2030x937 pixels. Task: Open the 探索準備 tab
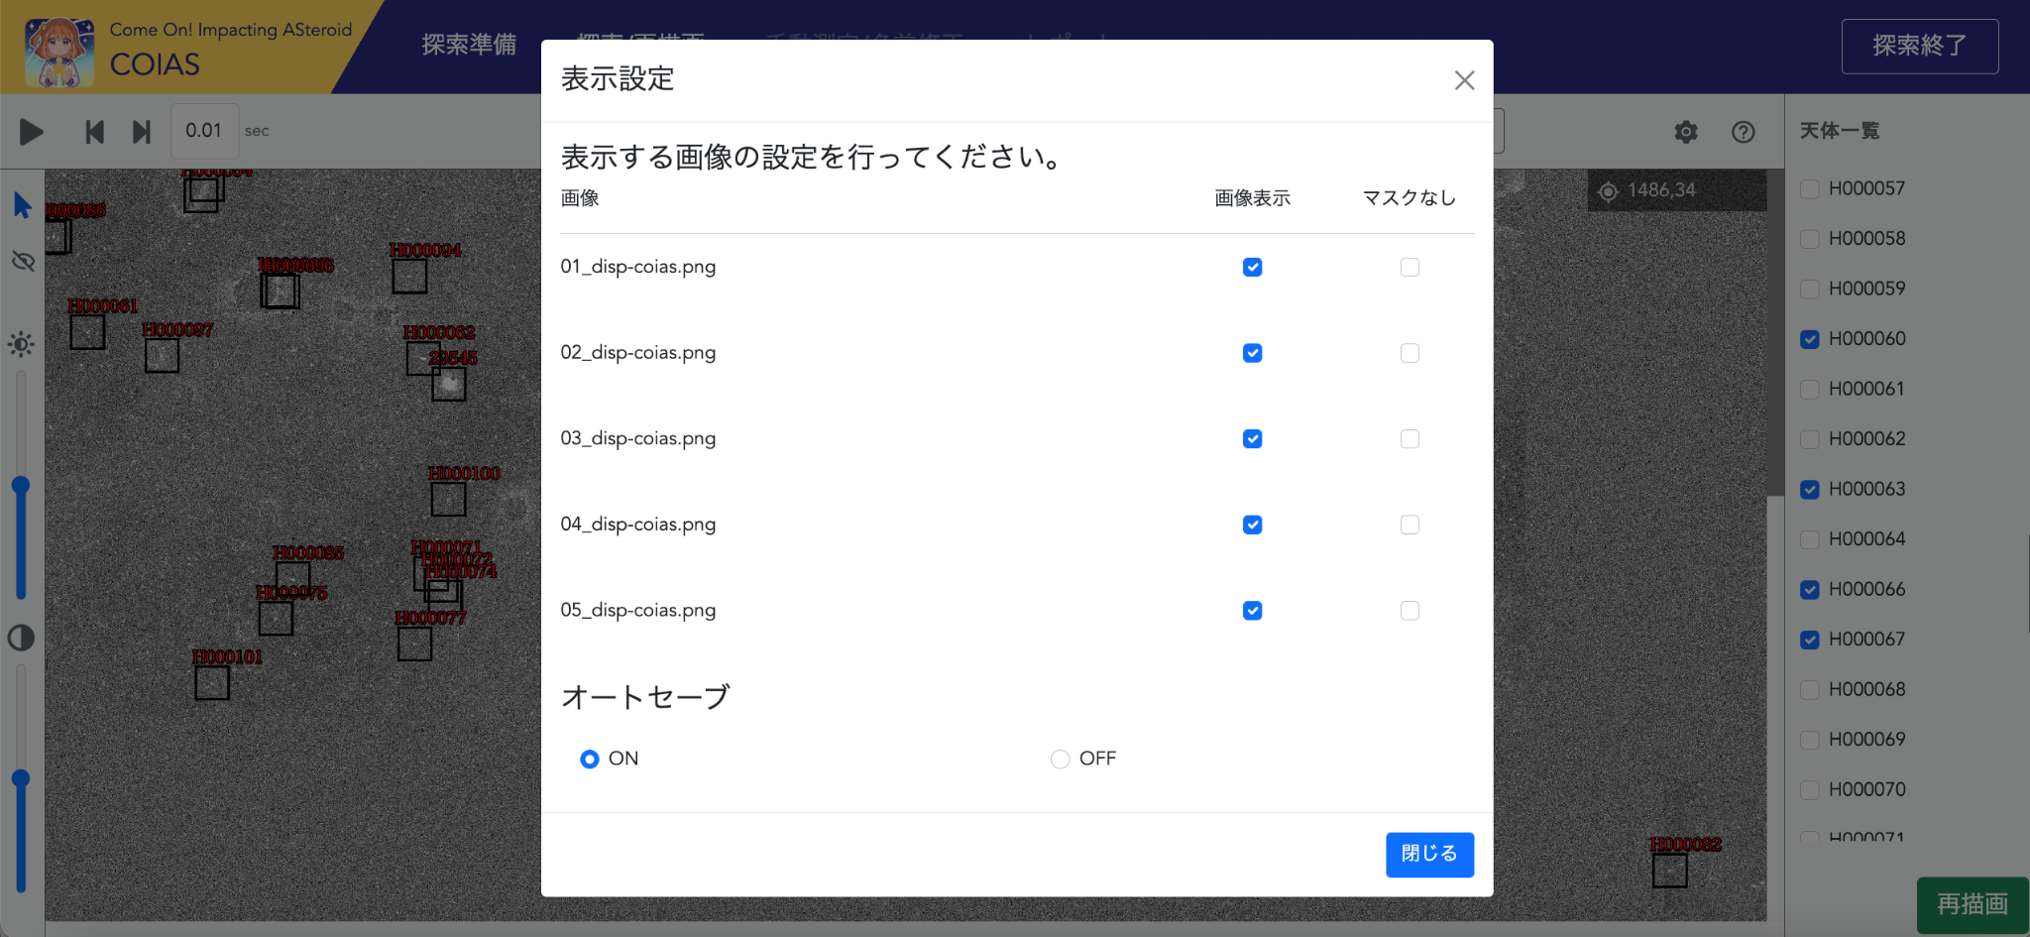click(469, 45)
